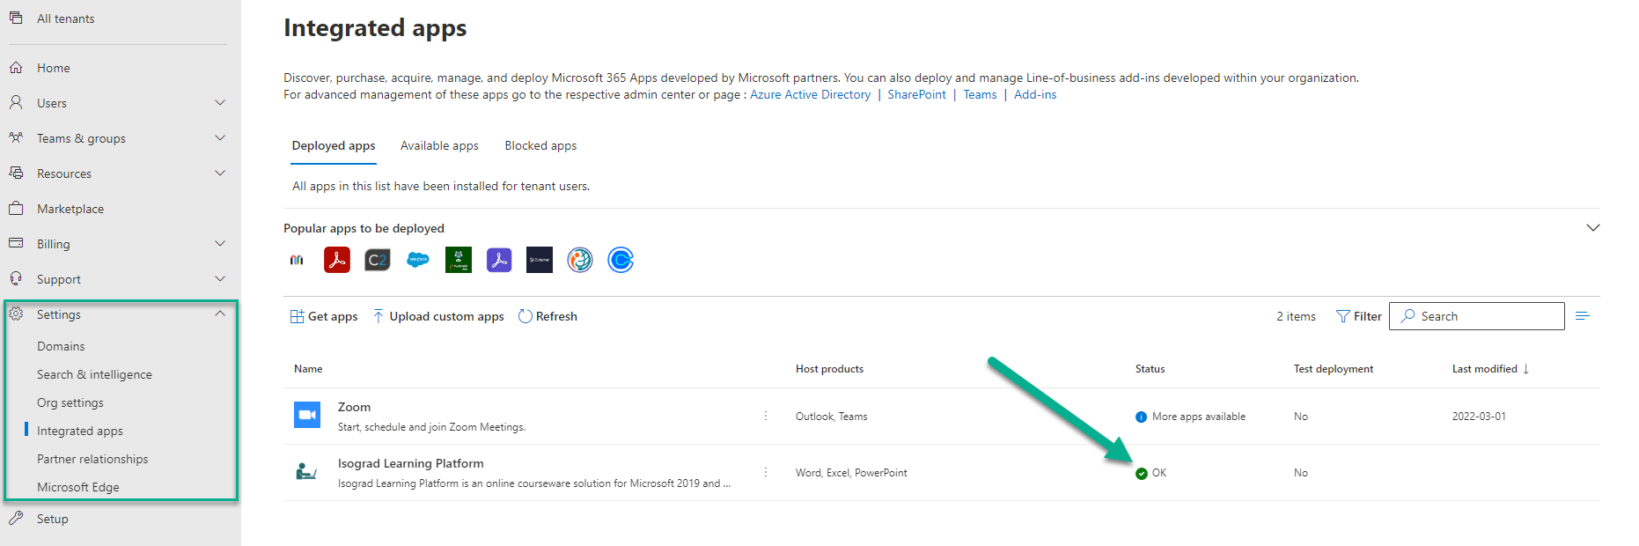This screenshot has height=546, width=1639.
Task: Open more options for Zoom row
Action: [x=766, y=416]
